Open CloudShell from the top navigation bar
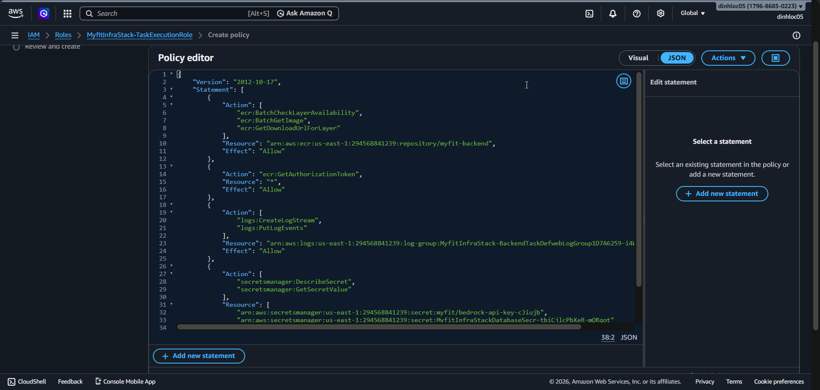Screen dimensions: 820x390 [589, 13]
